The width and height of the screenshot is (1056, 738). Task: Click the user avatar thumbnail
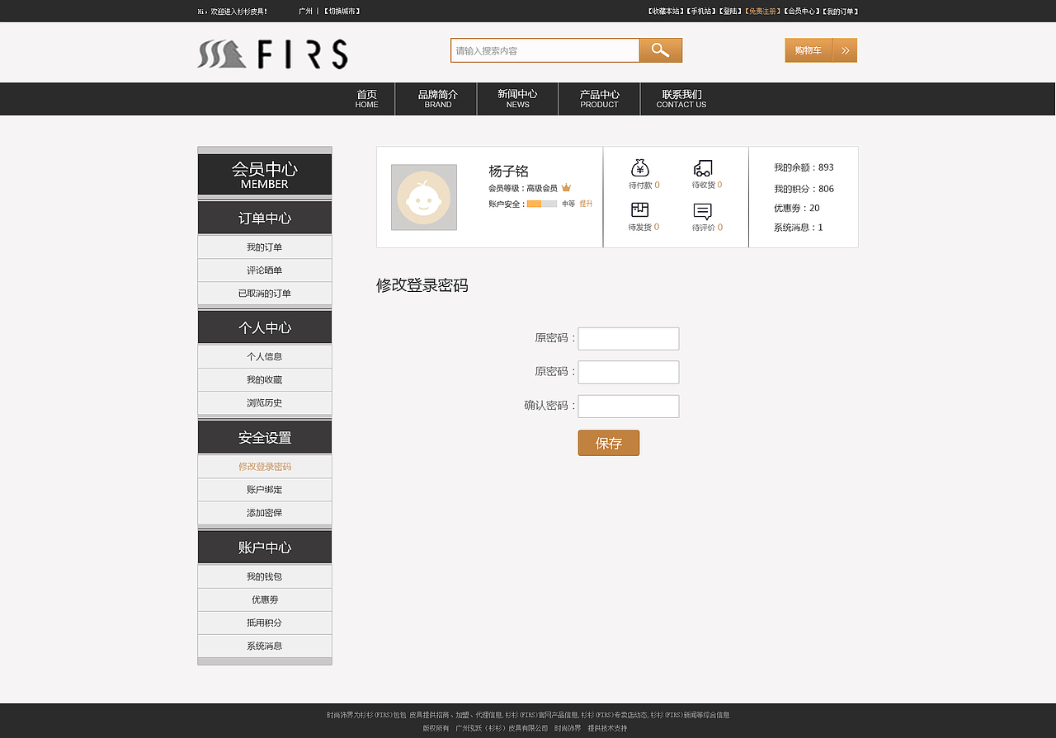point(423,198)
